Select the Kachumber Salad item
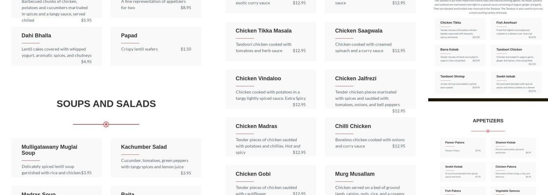548x195 pixels. [x=144, y=147]
